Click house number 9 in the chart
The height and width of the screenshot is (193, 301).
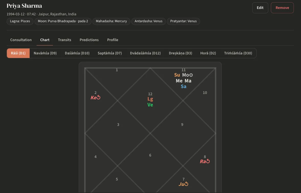(182, 125)
